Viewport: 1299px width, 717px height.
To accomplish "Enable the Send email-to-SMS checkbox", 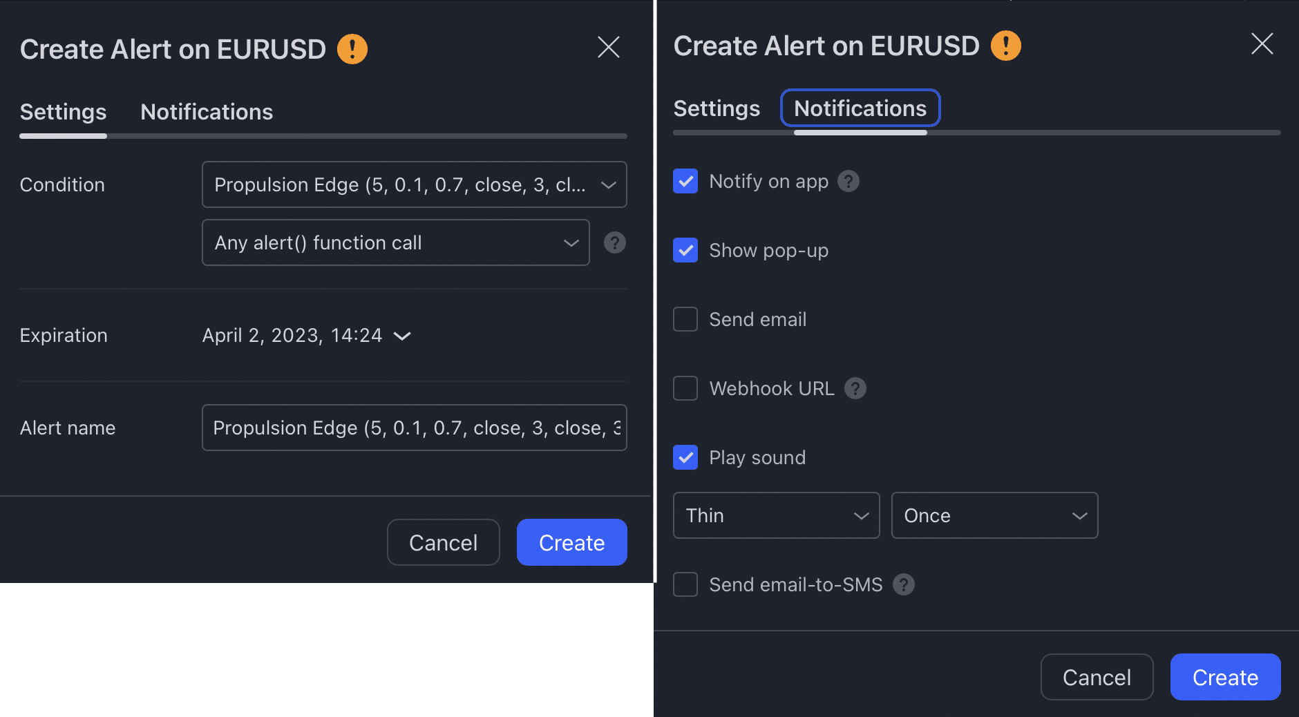I will pos(685,584).
